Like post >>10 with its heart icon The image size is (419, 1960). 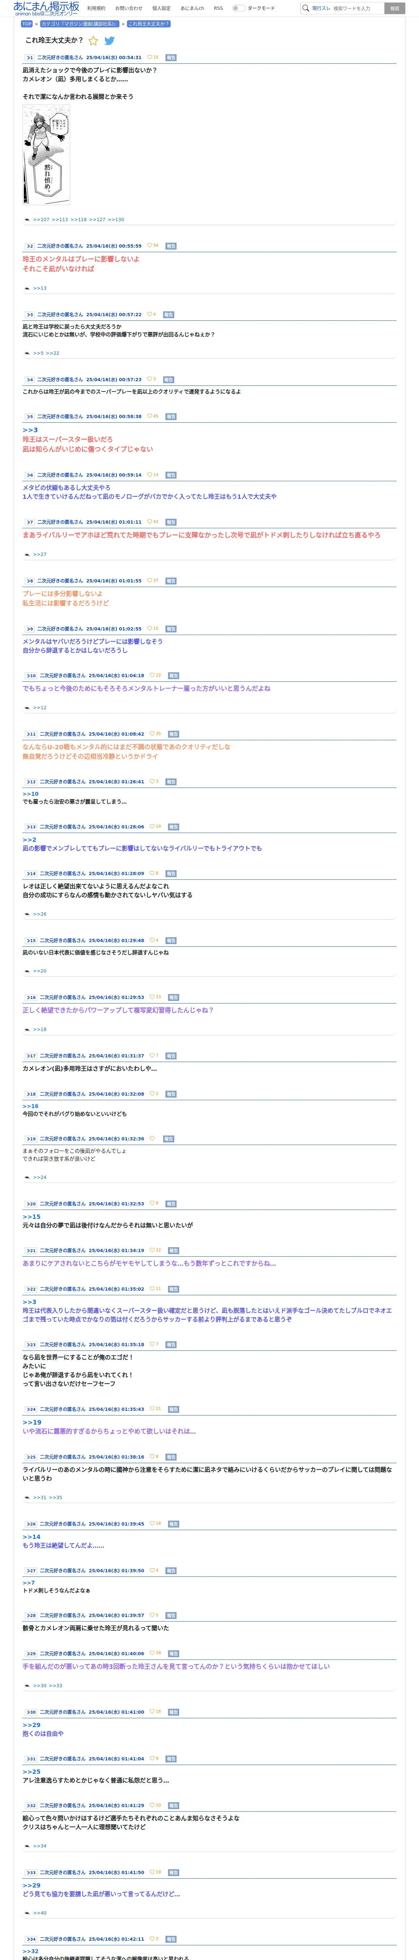(x=152, y=676)
